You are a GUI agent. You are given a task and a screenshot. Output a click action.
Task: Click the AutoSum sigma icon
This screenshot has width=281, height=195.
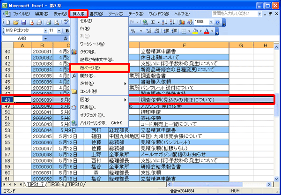click(x=153, y=22)
